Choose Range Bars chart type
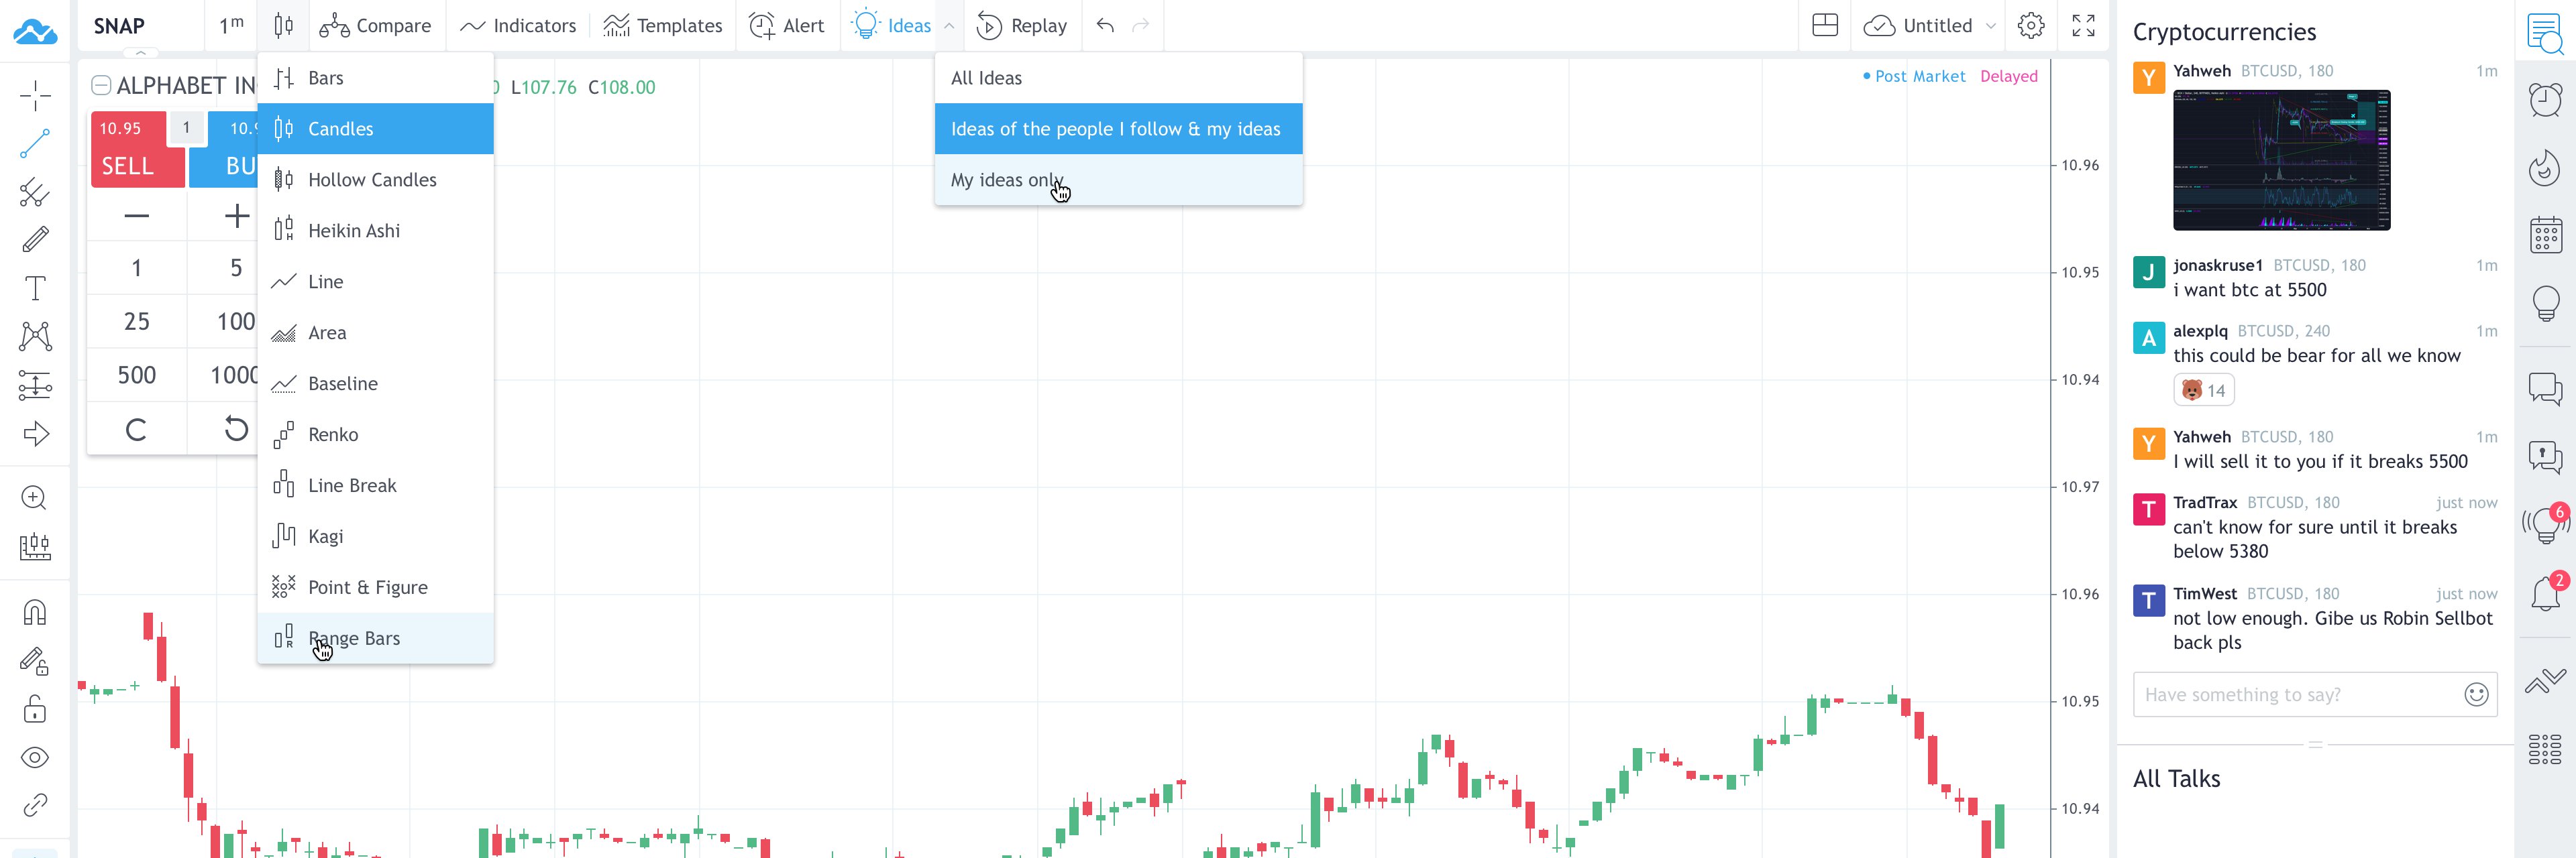The image size is (2576, 858). (x=375, y=638)
